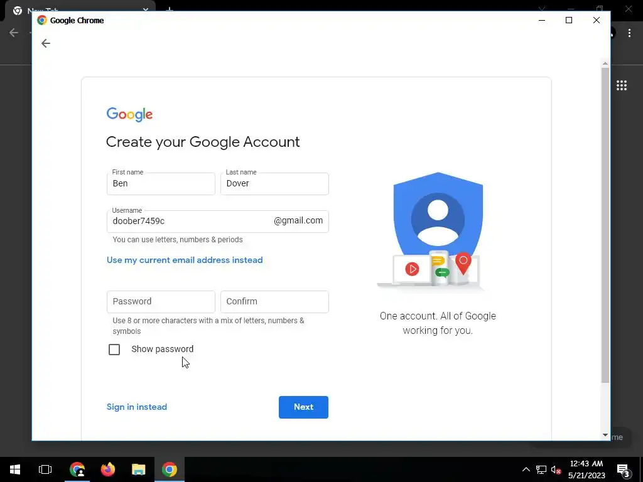Viewport: 643px width, 482px height.
Task: Close the Google Chrome dialog window
Action: point(597,20)
